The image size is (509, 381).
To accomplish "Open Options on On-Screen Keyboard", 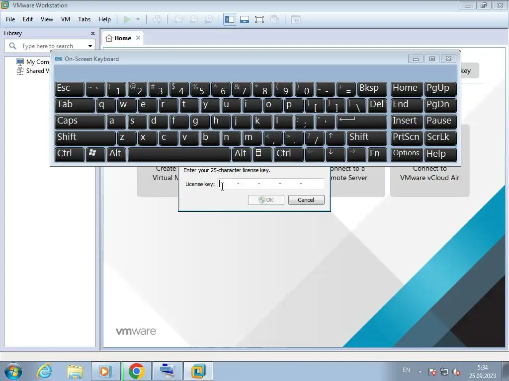I will pos(407,154).
